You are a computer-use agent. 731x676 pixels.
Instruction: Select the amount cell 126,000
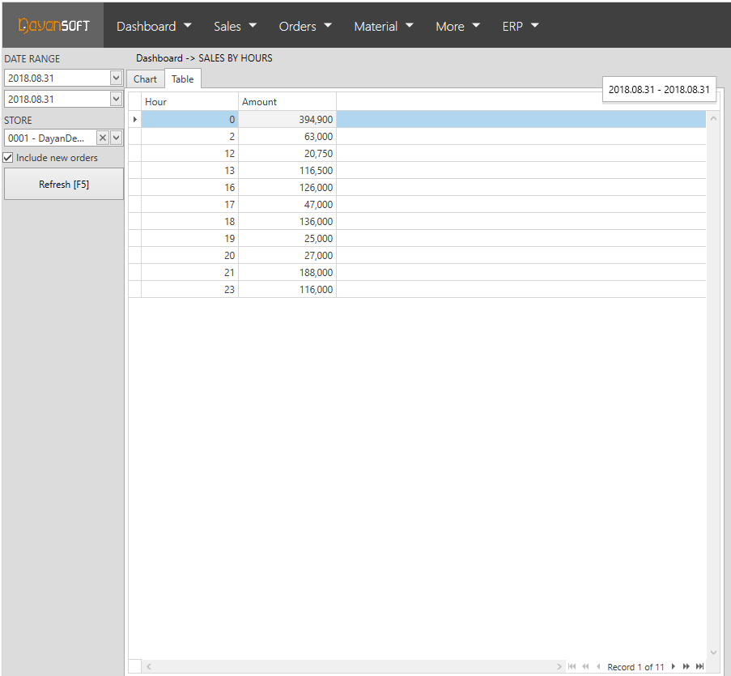pyautogui.click(x=287, y=187)
